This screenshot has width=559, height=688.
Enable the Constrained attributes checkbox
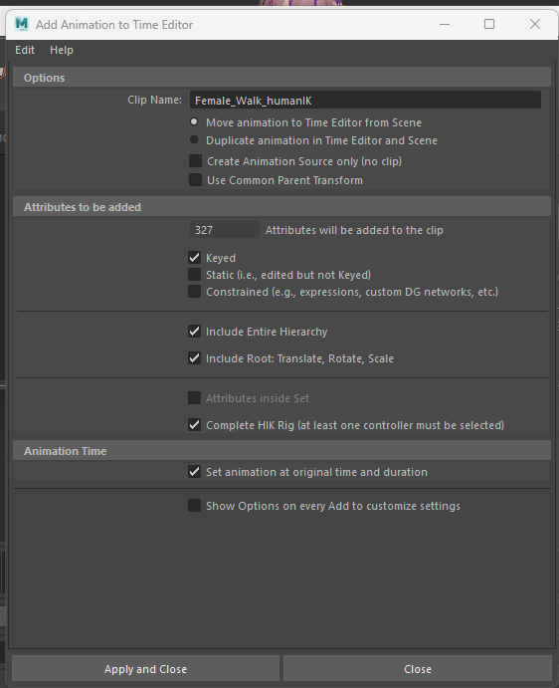194,292
